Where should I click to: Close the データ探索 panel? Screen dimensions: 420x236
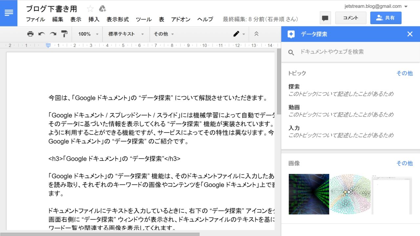click(x=410, y=34)
